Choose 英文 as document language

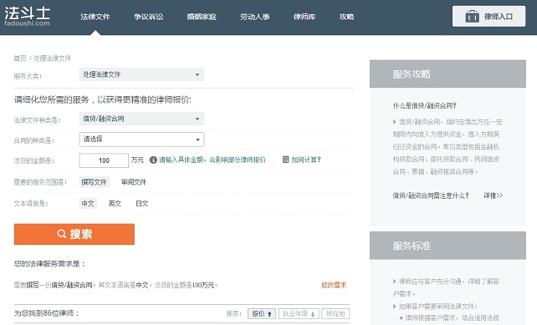[x=115, y=204]
